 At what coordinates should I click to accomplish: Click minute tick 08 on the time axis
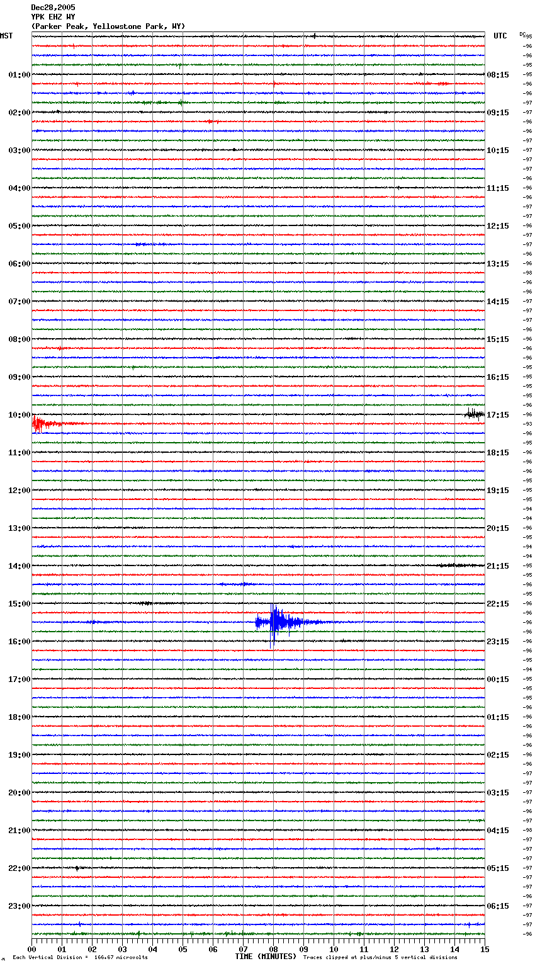(273, 950)
